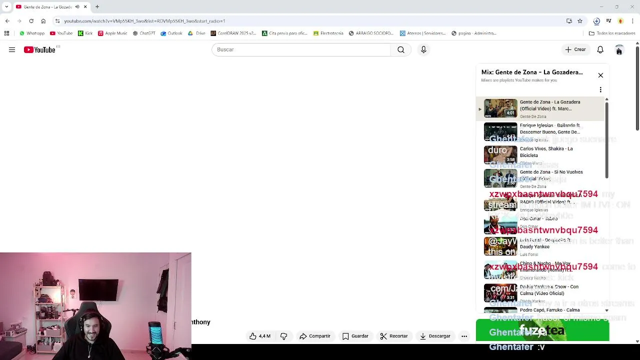Screen dimensions: 640x360
Task: Open the Whatsapp bookmark
Action: point(32,33)
